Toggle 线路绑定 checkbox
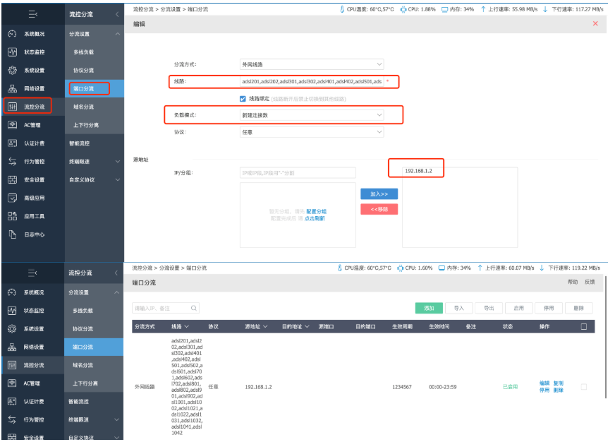Image resolution: width=615 pixels, height=442 pixels. point(243,99)
